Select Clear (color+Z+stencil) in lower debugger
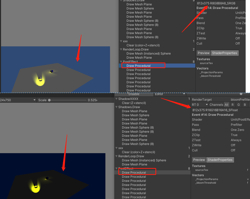 point(138,152)
